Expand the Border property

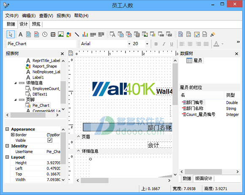[x=13, y=135]
